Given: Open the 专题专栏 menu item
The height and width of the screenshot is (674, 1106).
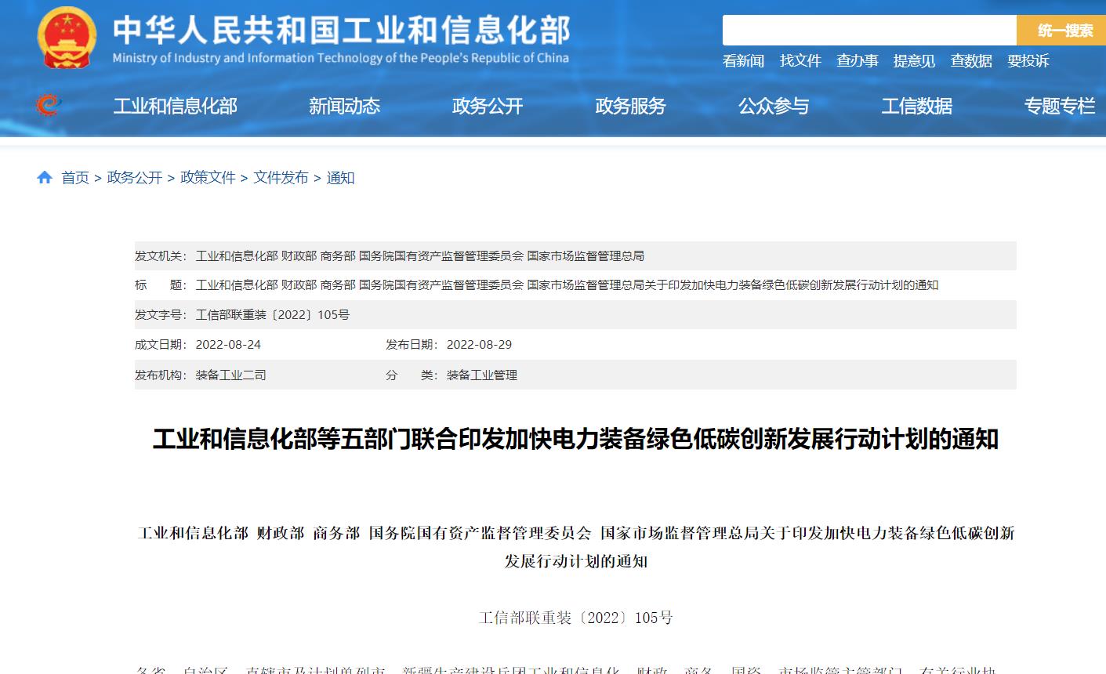Looking at the screenshot, I should 1059,107.
